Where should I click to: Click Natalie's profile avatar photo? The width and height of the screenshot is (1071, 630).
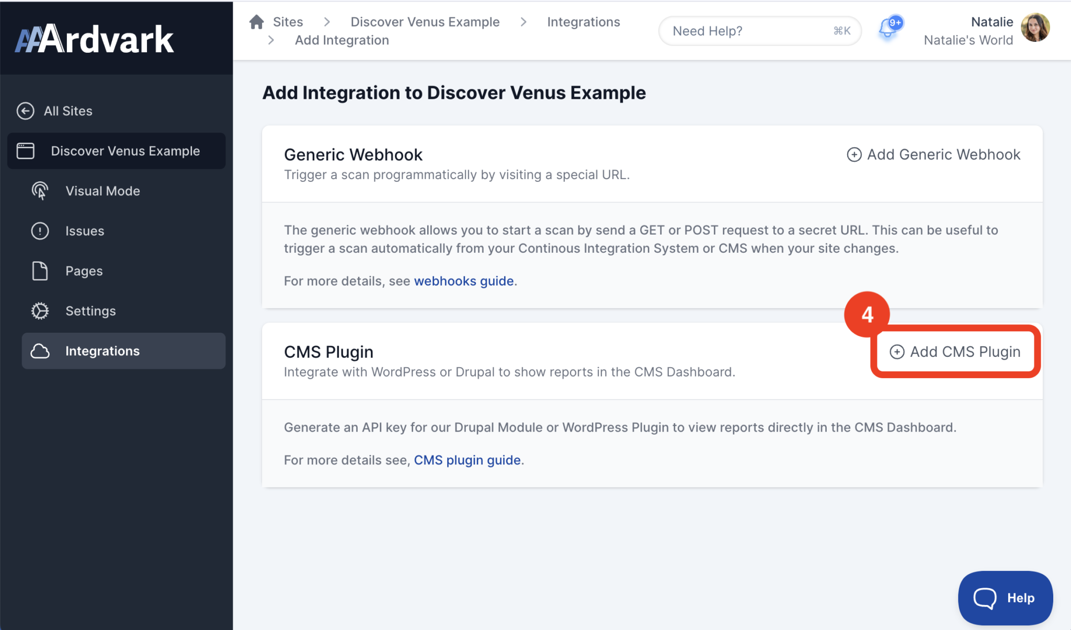coord(1035,28)
